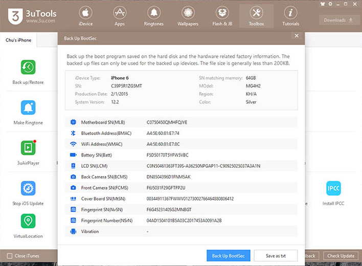Select region value KH/A

click(x=251, y=94)
